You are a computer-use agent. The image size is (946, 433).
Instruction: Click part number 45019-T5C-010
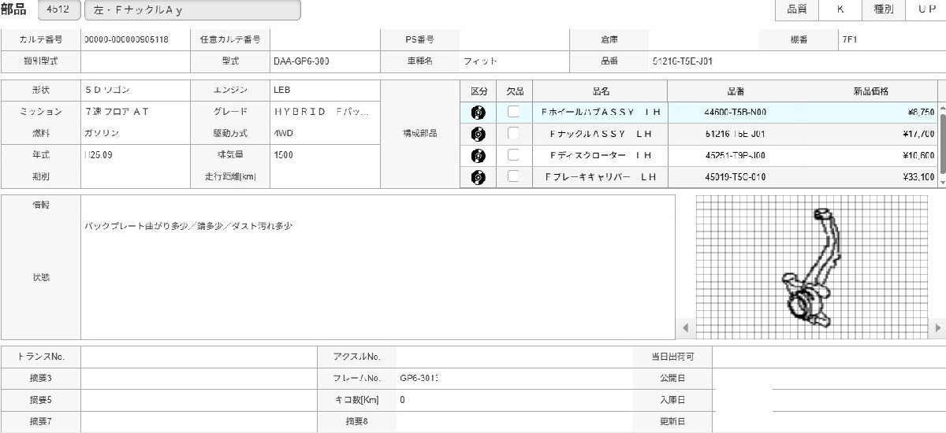[x=735, y=177]
